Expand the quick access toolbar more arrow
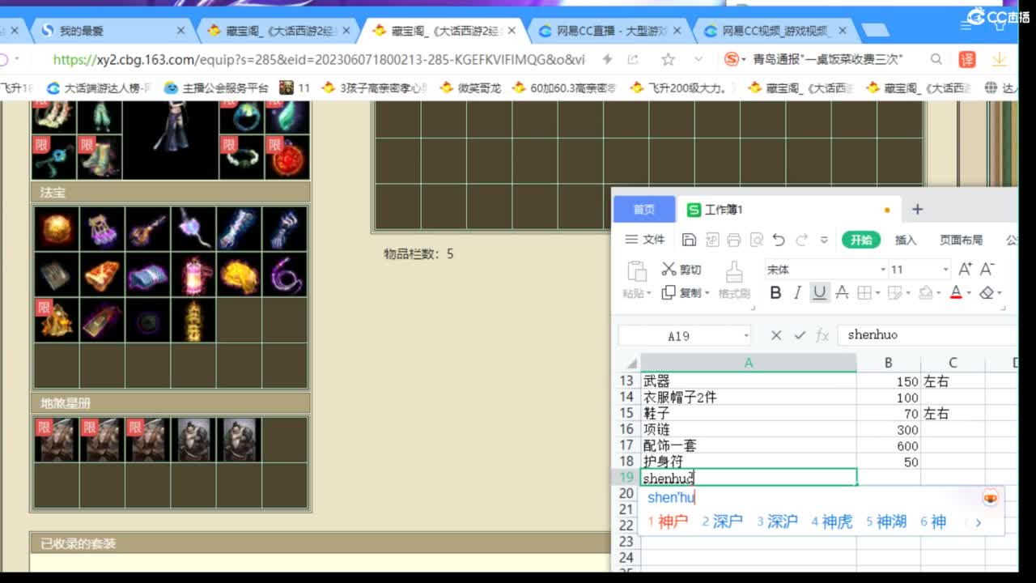The height and width of the screenshot is (583, 1036). 825,240
